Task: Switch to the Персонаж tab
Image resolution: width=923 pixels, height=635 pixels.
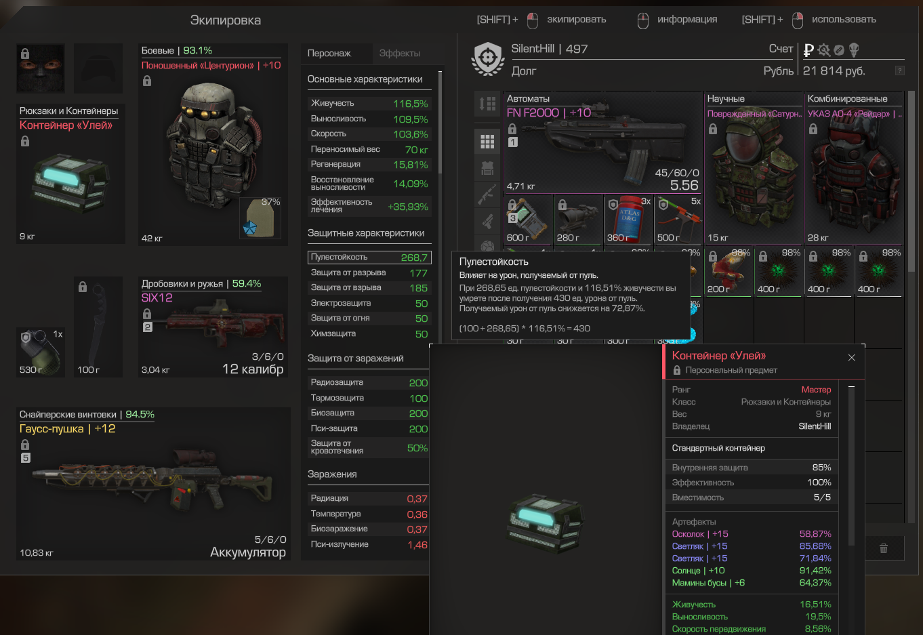Action: pyautogui.click(x=329, y=54)
